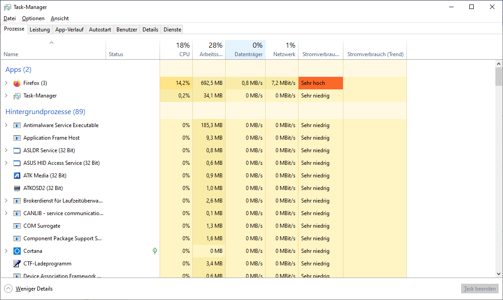Click Cortana's green leaf suspended icon
Viewport: 503px width, 300px height.
coord(155,251)
